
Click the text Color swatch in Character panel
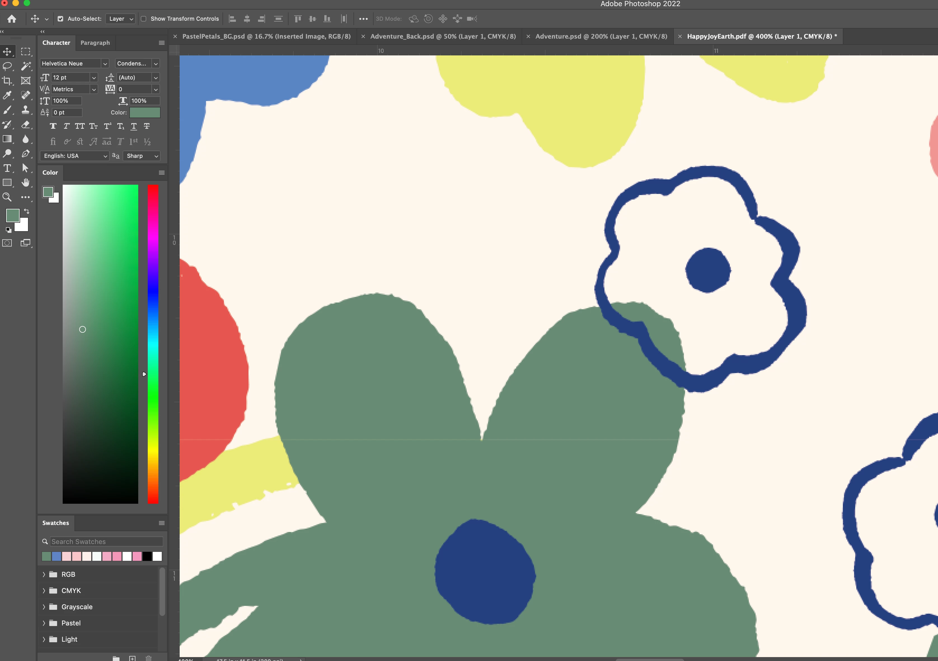[145, 112]
